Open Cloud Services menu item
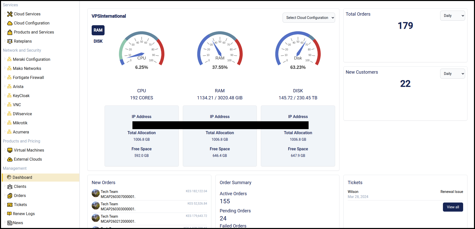The width and height of the screenshot is (475, 229). tap(27, 14)
